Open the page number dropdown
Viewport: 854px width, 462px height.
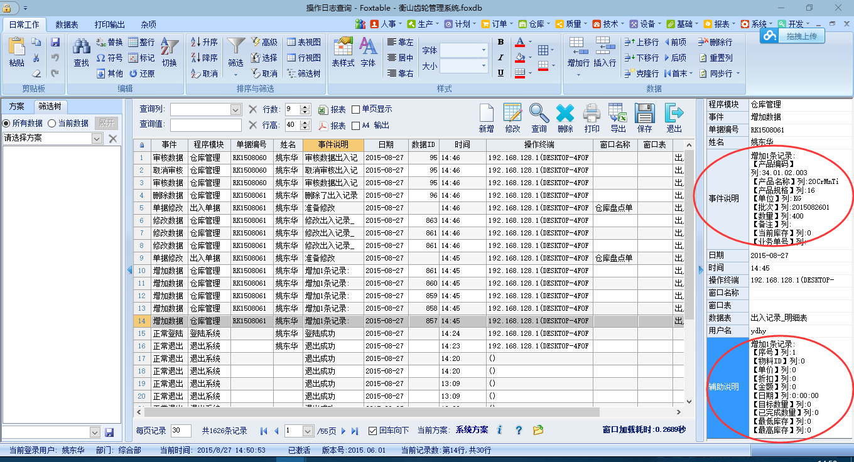point(308,431)
